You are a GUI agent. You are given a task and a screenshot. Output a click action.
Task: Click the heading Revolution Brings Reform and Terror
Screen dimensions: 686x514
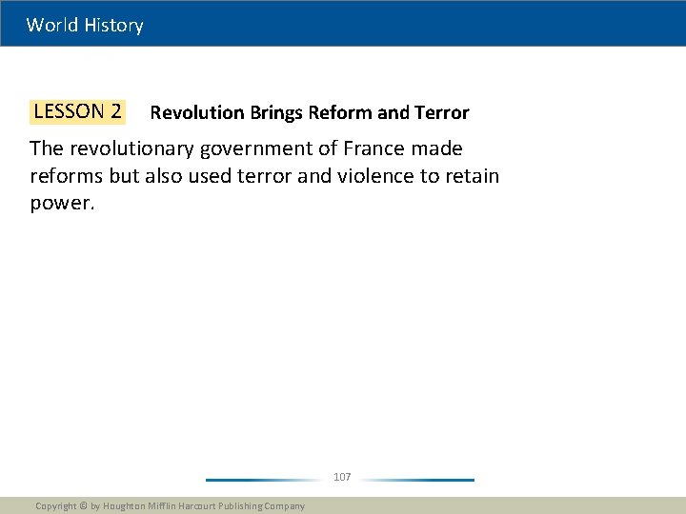(x=310, y=112)
